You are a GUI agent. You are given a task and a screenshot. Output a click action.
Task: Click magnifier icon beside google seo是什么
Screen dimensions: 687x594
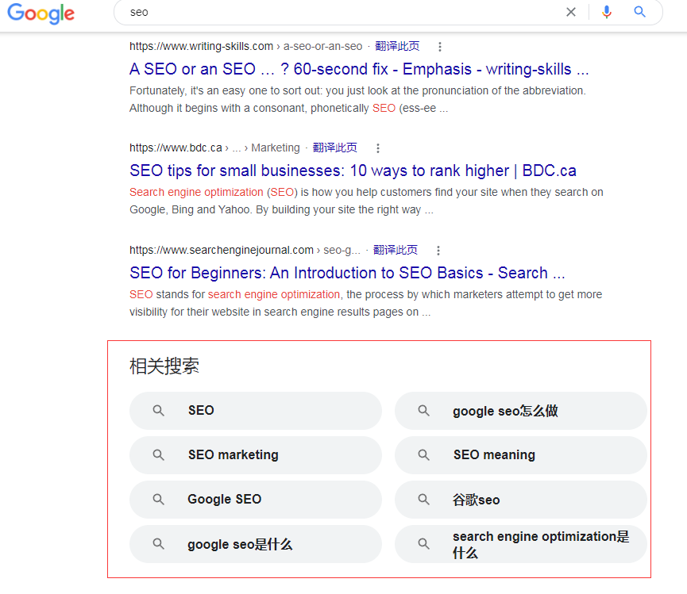coord(159,544)
